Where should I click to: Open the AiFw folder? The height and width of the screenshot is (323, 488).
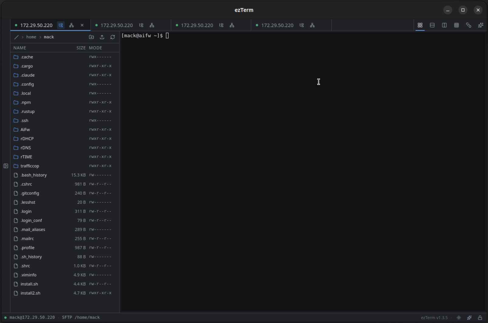click(x=65, y=130)
